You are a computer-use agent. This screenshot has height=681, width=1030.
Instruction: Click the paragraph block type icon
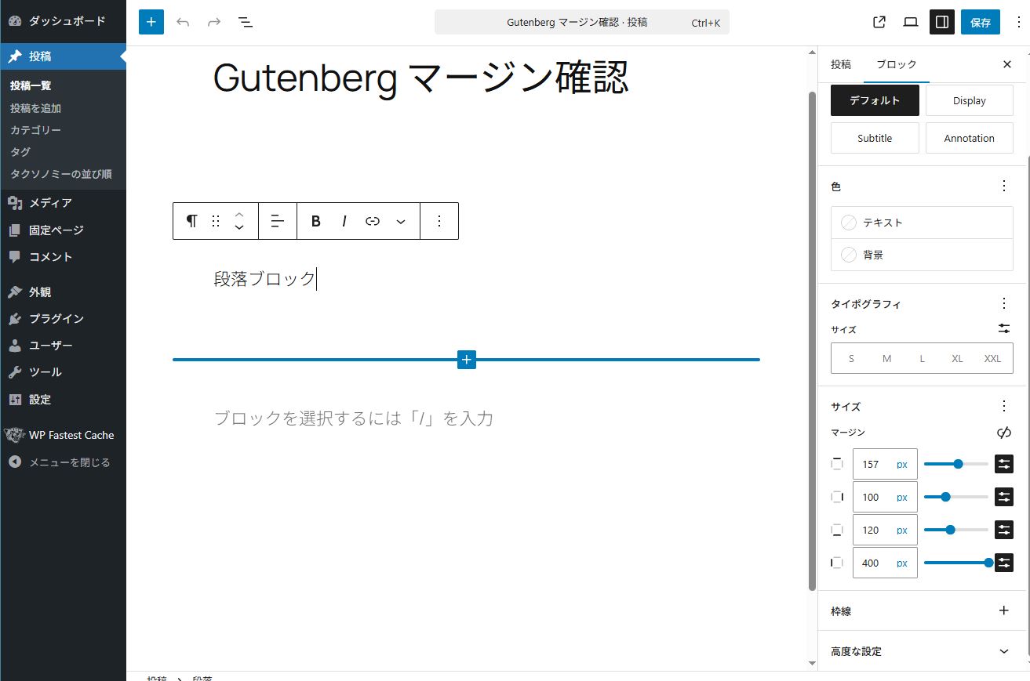coord(191,221)
